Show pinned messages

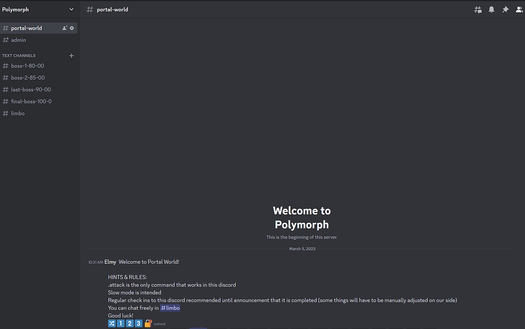pos(505,10)
